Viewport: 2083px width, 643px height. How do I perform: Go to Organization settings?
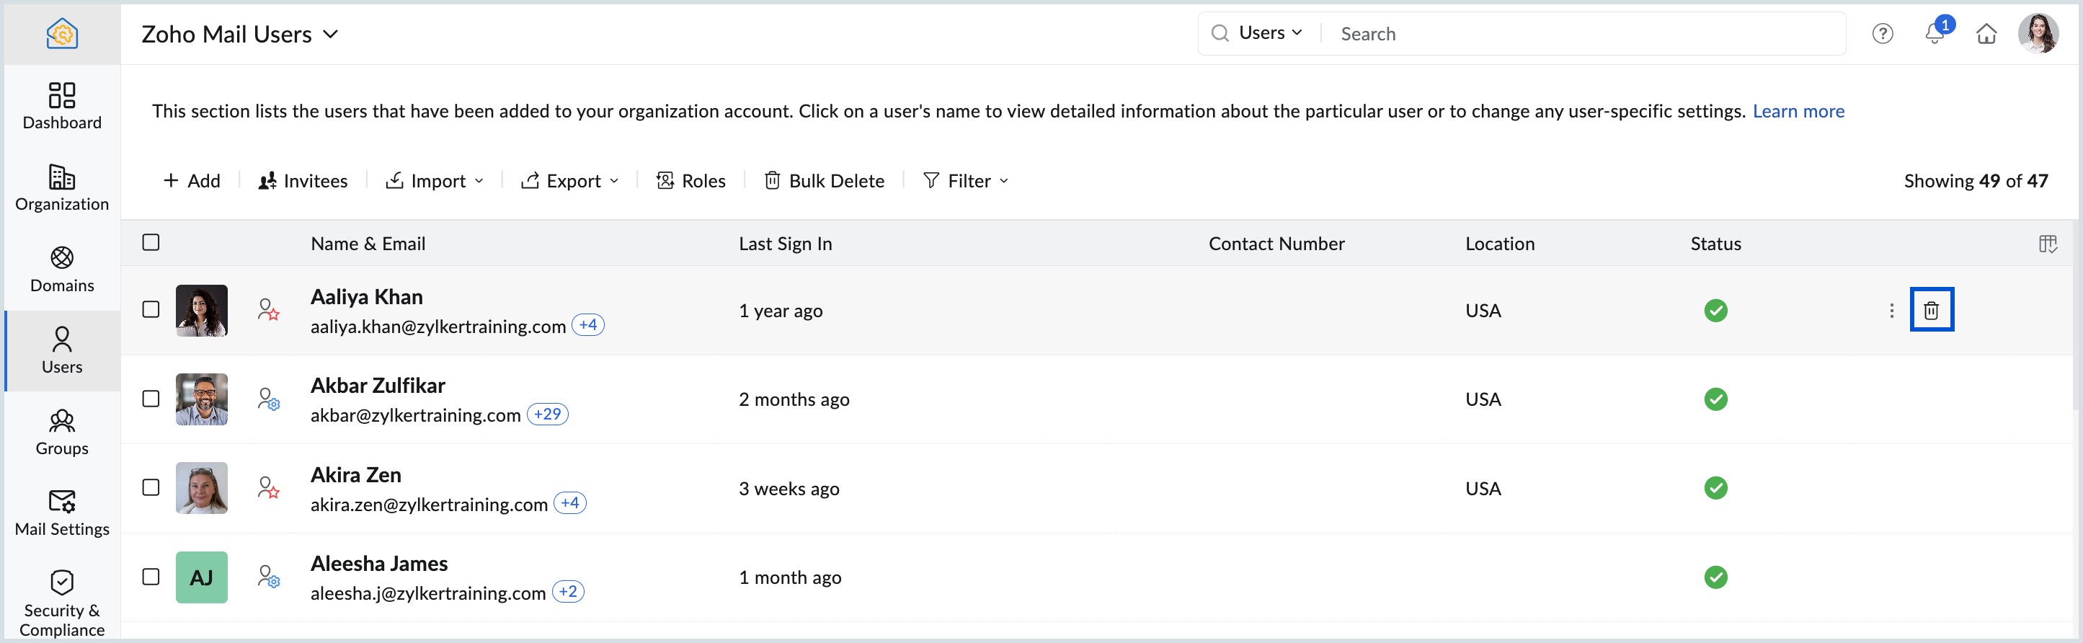(62, 187)
